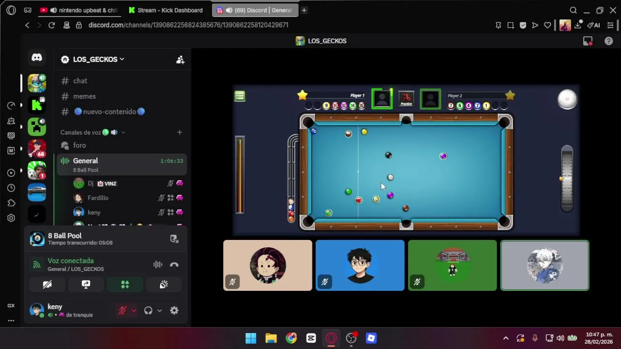The width and height of the screenshot is (621, 349).
Task: Click the Player 2 avatar frame
Action: 430,99
